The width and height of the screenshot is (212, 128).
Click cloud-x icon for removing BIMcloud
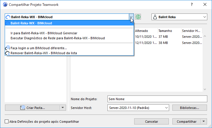[7, 53]
